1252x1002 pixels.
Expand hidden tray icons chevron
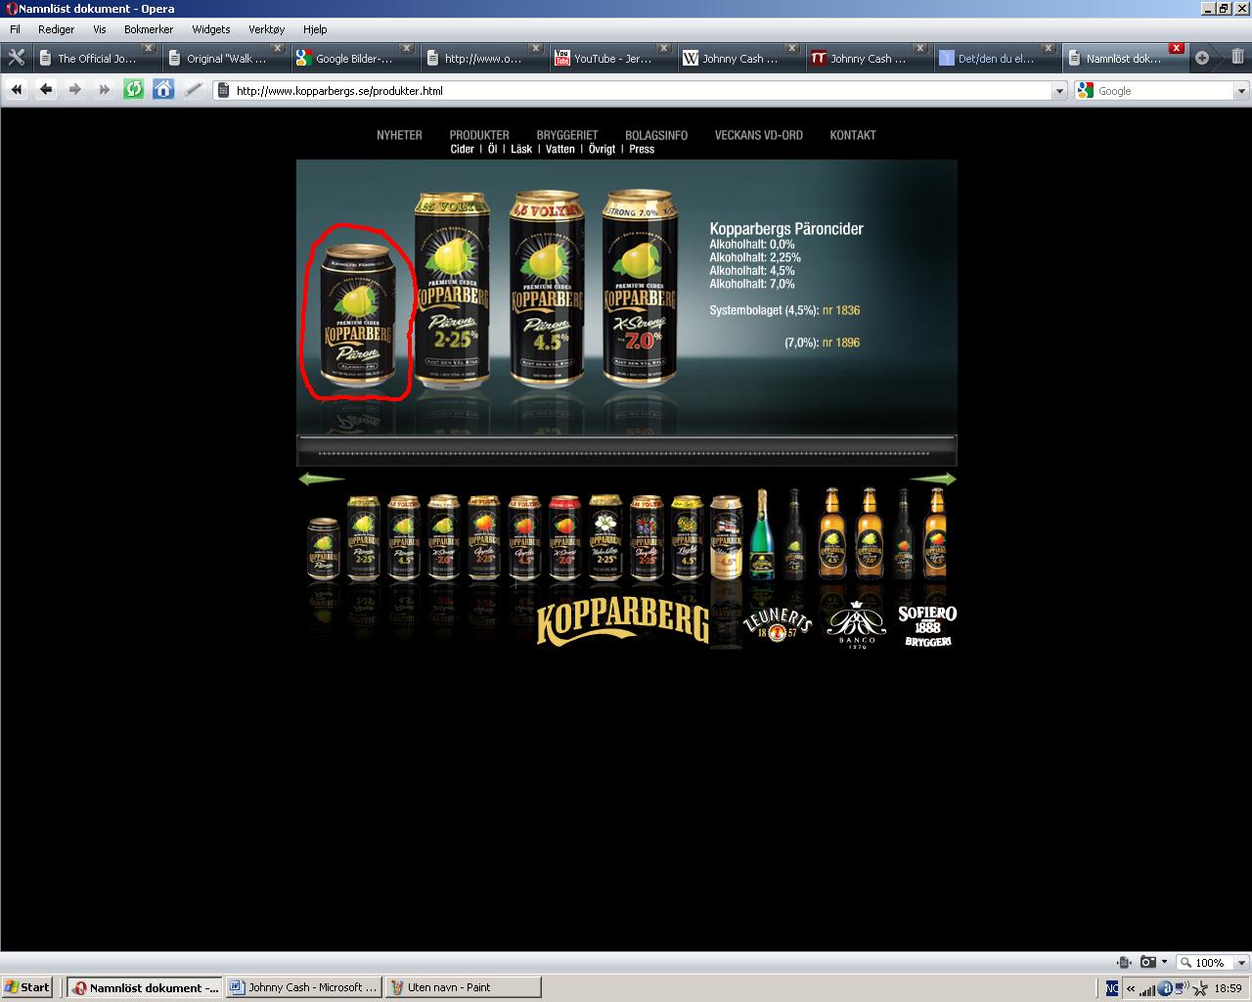click(1131, 988)
